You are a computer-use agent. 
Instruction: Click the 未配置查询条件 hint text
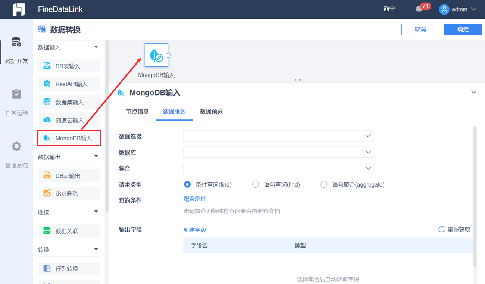pos(232,211)
